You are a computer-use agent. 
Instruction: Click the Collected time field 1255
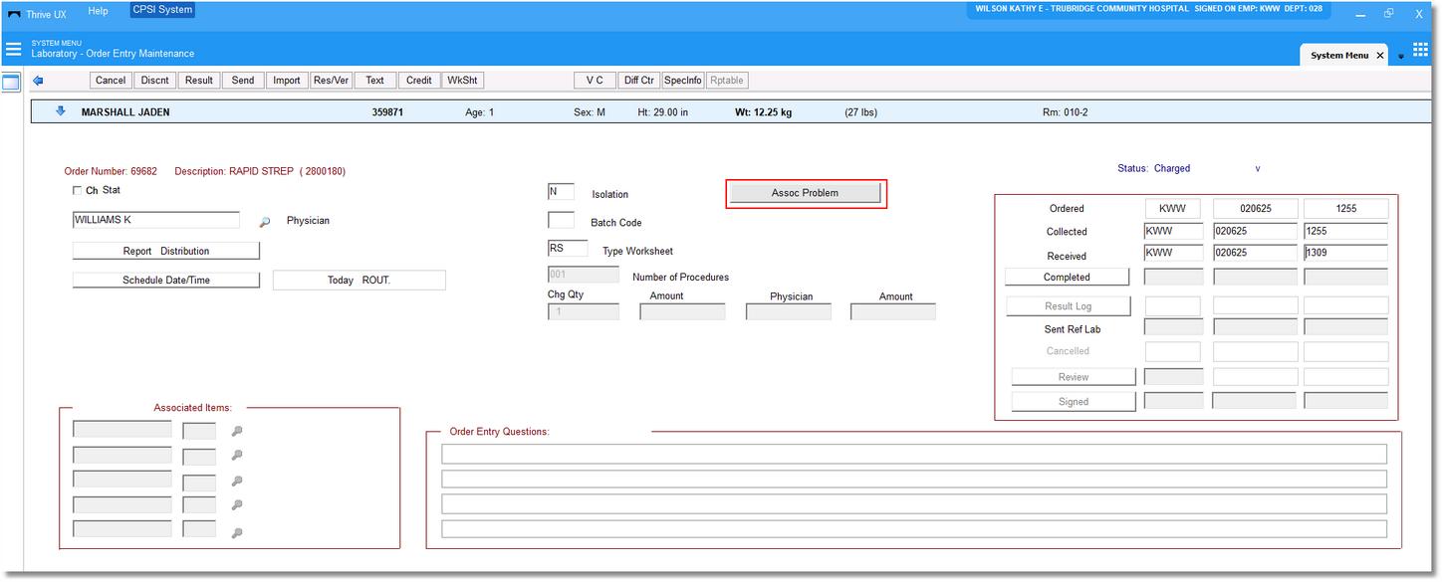[1345, 231]
